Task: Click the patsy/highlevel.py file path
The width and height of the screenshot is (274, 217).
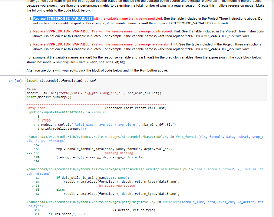Action: tap(91, 202)
